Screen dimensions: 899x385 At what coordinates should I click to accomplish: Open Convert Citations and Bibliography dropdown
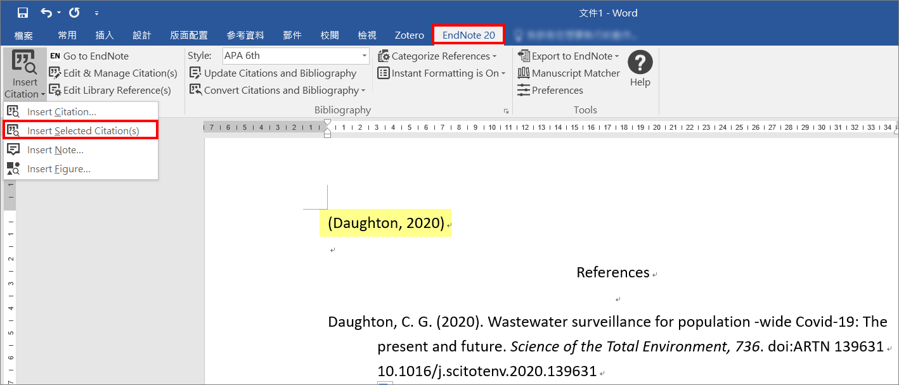click(x=278, y=91)
